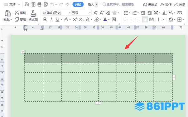Screen dimensions: 188x117
Task: Toggle justified paragraph alignment
Action: [x=145, y=19]
